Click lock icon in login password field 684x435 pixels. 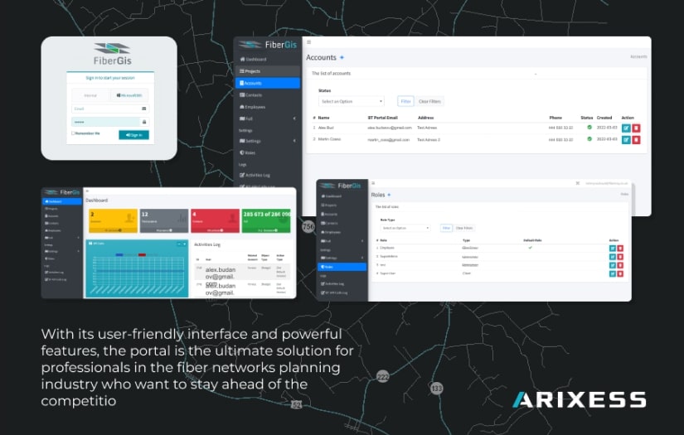(x=144, y=122)
